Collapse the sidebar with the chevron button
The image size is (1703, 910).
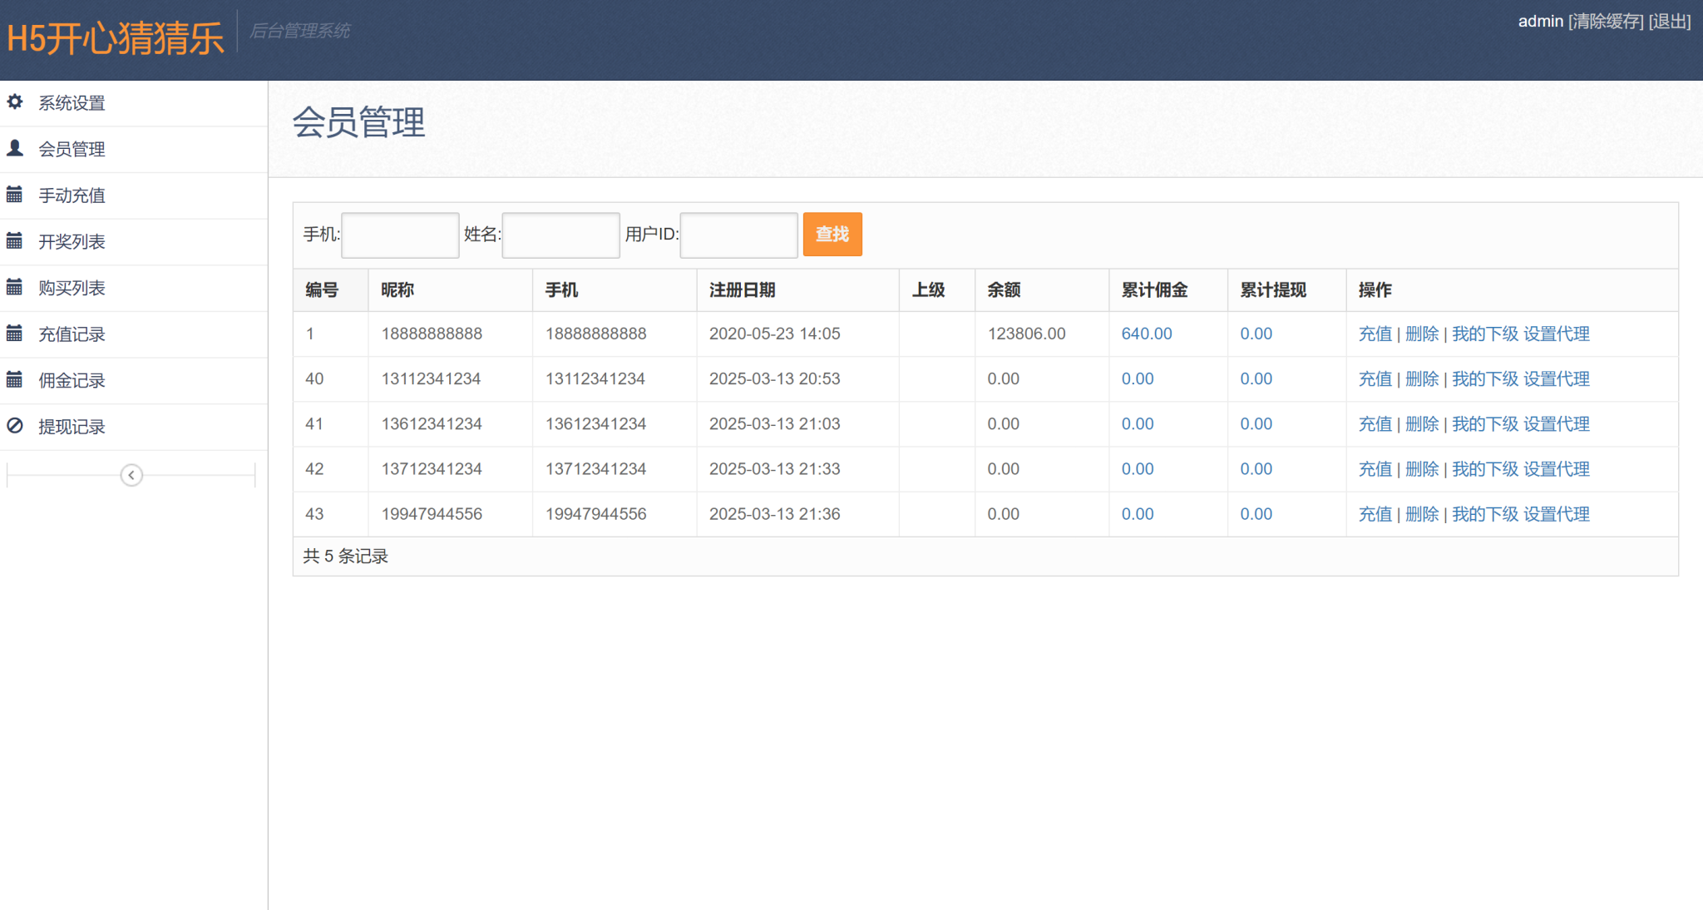pyautogui.click(x=131, y=475)
